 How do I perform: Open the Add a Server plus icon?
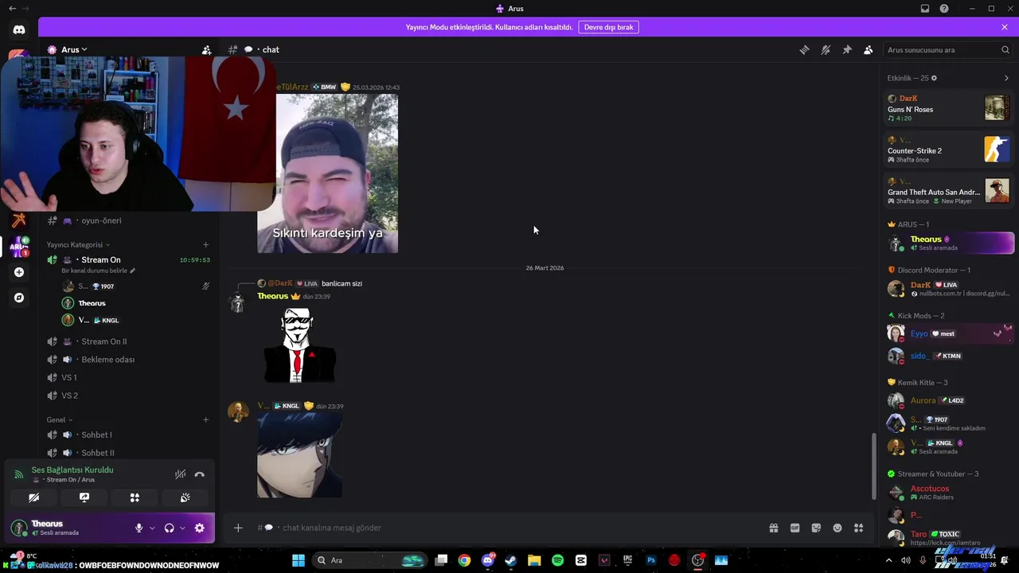pyautogui.click(x=19, y=272)
